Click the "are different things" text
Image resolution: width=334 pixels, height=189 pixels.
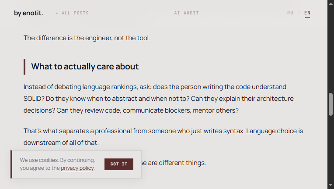click(177, 163)
